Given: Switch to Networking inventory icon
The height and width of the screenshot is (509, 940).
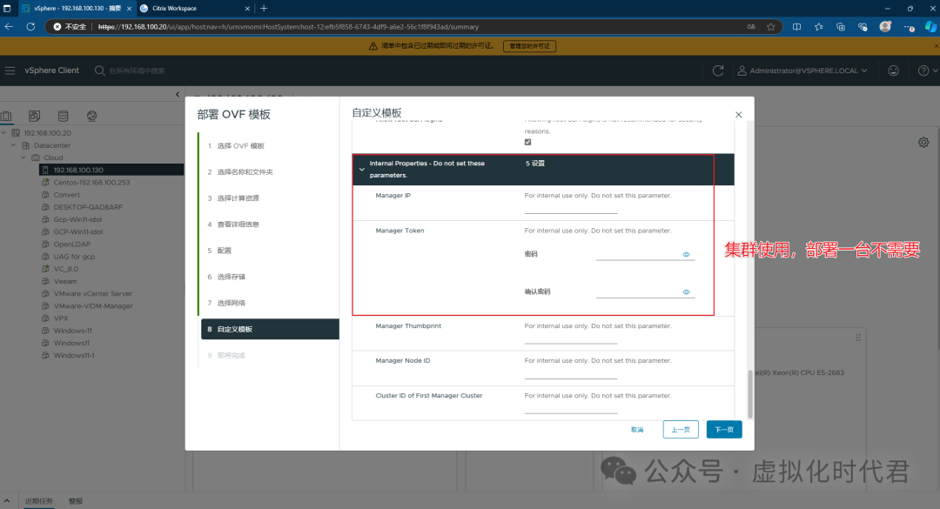Looking at the screenshot, I should pyautogui.click(x=91, y=117).
